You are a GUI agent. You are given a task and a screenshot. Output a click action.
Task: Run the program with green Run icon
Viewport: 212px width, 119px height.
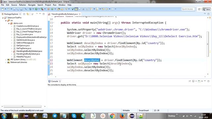[36, 9]
